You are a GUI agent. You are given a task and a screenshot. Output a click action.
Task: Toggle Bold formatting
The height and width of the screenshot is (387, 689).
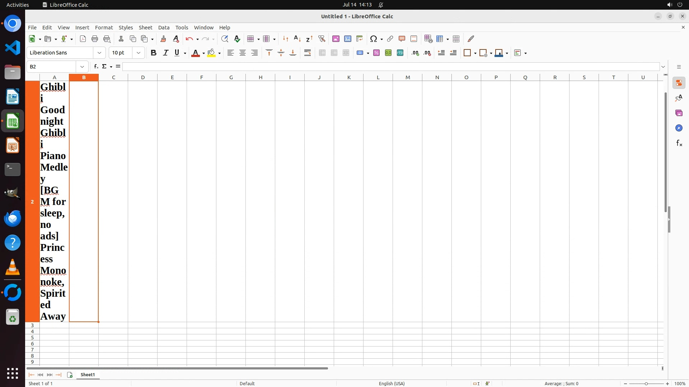click(154, 53)
